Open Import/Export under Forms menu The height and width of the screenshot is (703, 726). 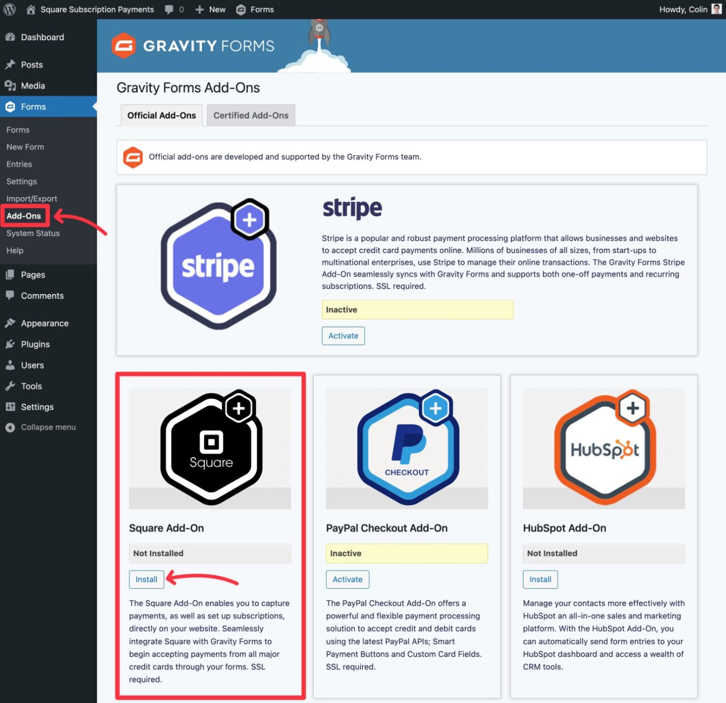32,198
